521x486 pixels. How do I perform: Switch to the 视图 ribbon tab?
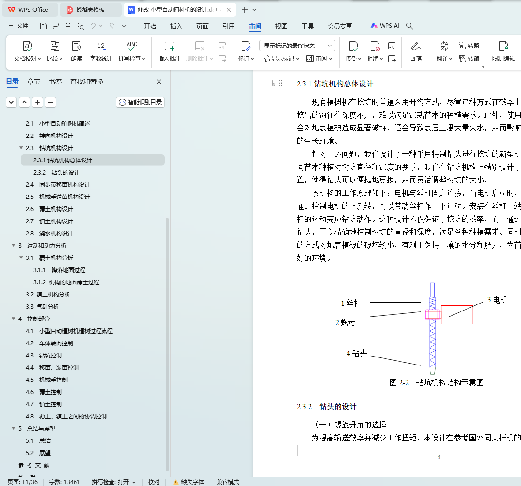pos(281,26)
